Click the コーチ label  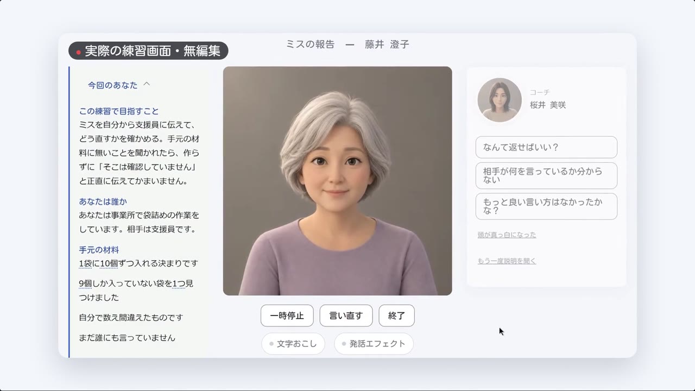click(x=540, y=93)
